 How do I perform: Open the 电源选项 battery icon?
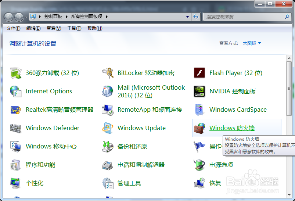click(x=199, y=165)
